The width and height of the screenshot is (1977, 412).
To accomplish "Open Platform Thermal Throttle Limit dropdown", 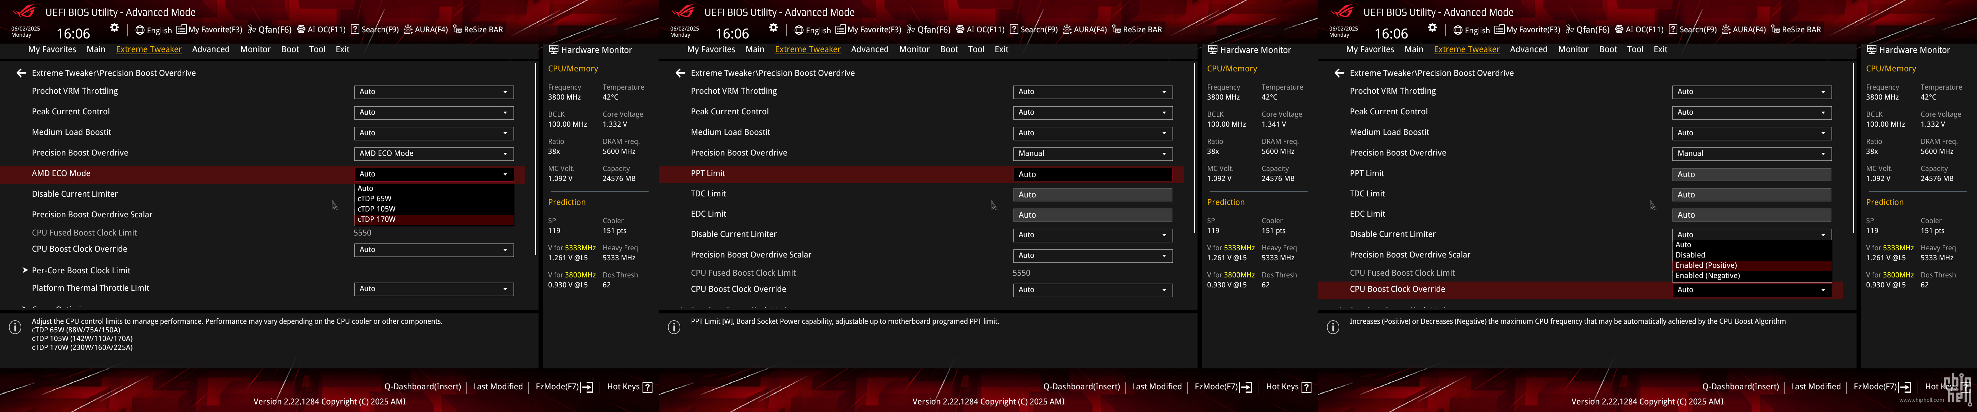I will (x=433, y=289).
